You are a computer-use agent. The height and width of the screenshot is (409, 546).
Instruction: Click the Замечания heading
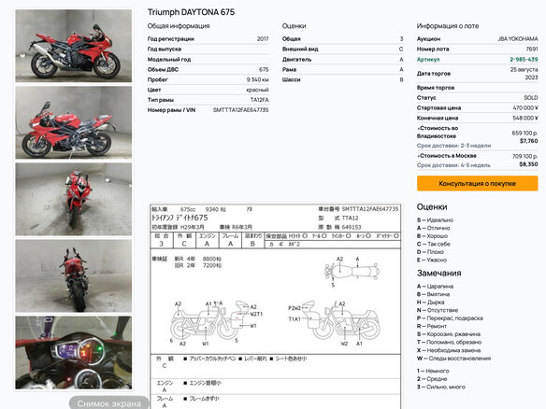click(x=438, y=274)
